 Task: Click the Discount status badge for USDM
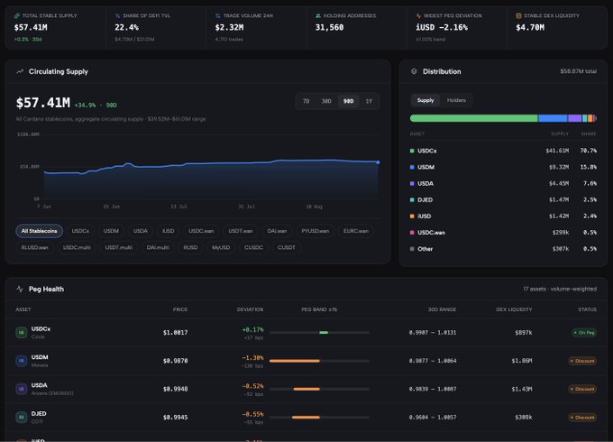click(582, 361)
